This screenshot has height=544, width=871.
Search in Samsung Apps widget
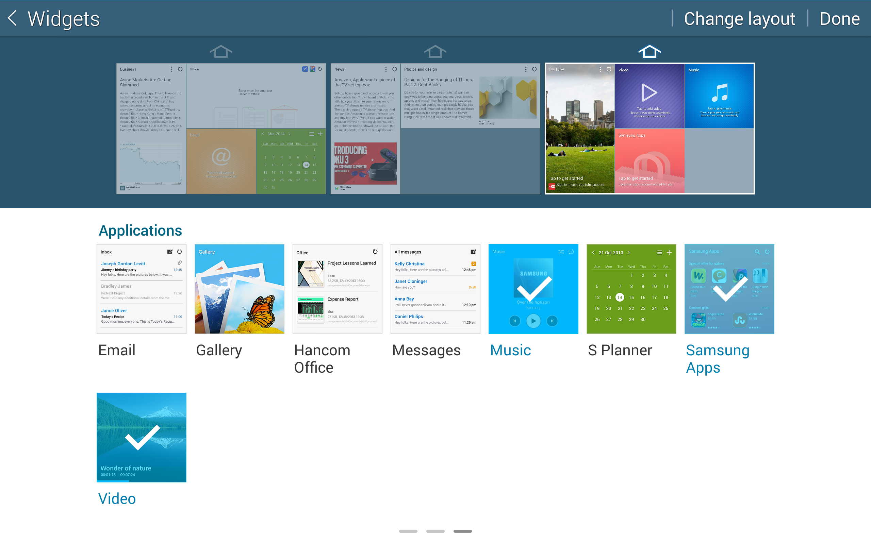coord(757,252)
